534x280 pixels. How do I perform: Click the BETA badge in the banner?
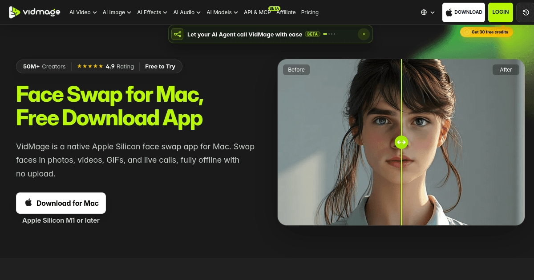coord(312,34)
